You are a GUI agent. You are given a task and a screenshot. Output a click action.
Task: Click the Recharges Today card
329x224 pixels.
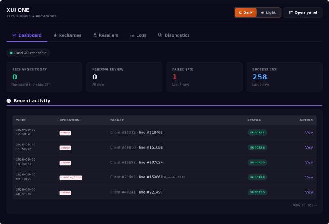point(44,77)
